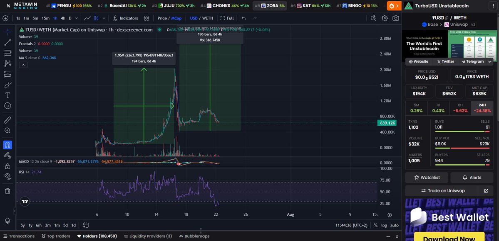Set date range to 5d
Screen dimensions: 499x241
65,225
